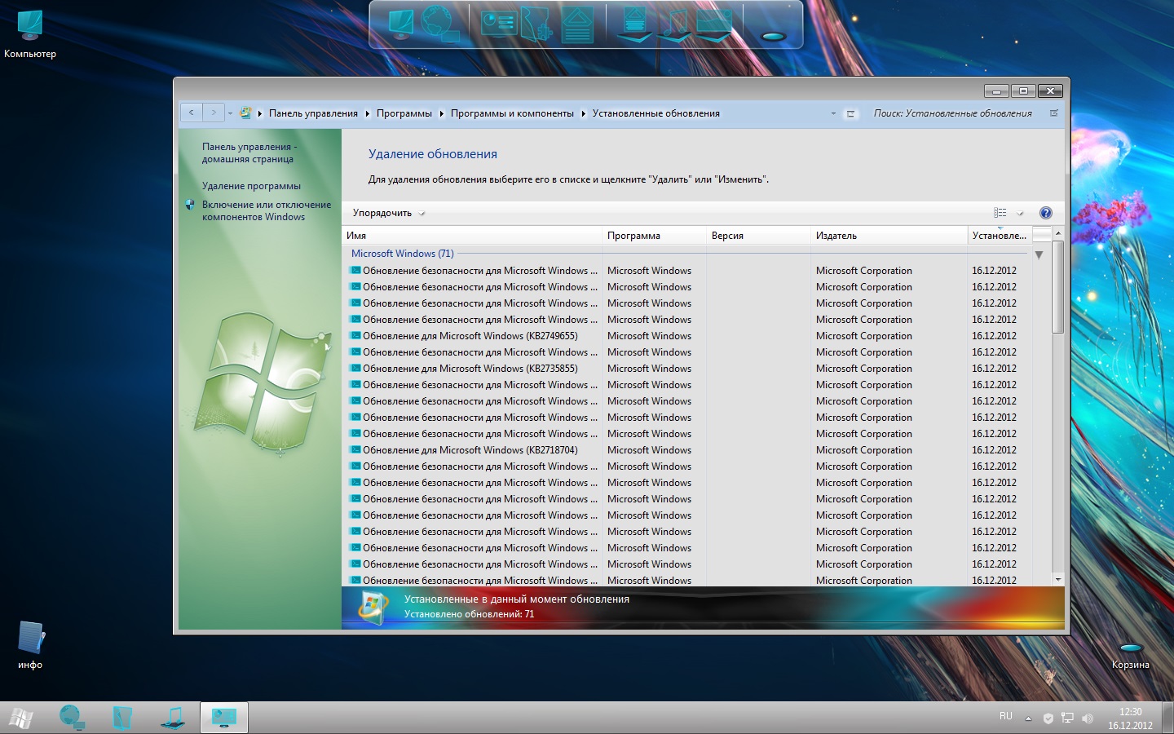Screen dimensions: 1174x734
Task: Change the view using the view icon
Action: click(1000, 213)
